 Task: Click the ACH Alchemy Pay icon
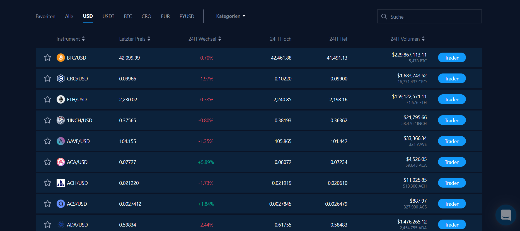(61, 183)
